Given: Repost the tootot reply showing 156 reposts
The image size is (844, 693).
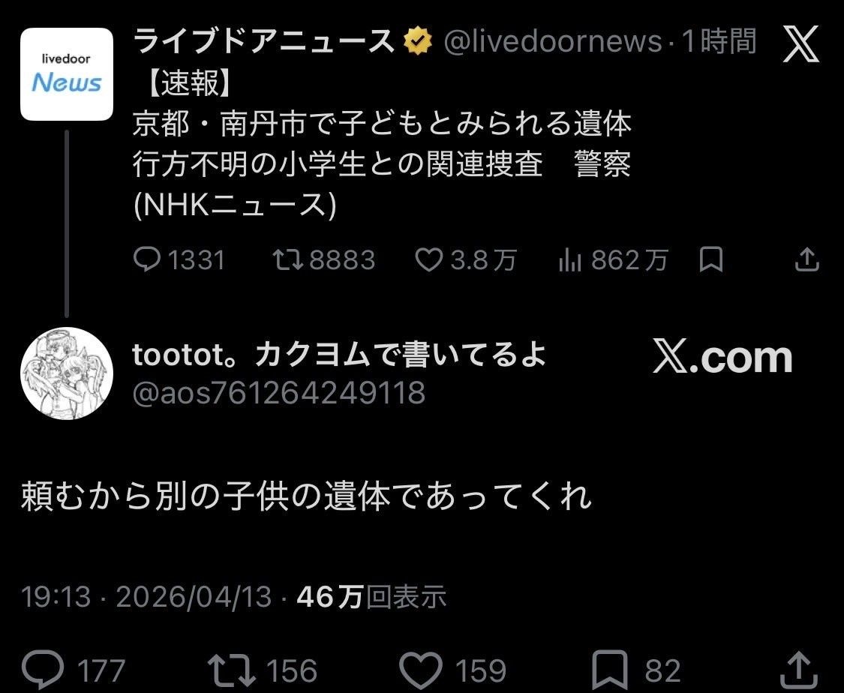Looking at the screenshot, I should point(263,670).
